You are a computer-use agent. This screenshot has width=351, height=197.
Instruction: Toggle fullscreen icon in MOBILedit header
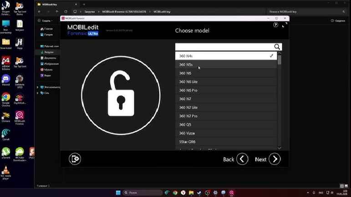click(285, 25)
